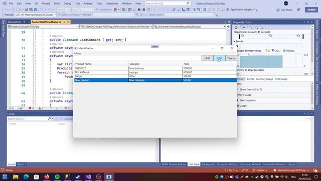Open Firefox from the taskbar

coord(47,176)
